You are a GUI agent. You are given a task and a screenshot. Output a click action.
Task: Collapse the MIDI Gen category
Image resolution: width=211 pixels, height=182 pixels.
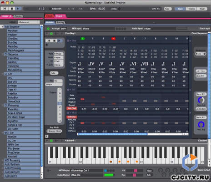pos(2,133)
